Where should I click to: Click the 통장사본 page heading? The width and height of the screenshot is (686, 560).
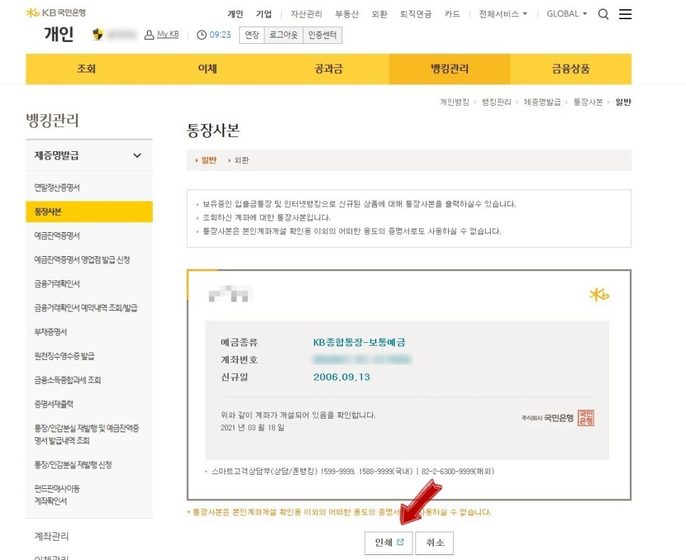pos(213,131)
